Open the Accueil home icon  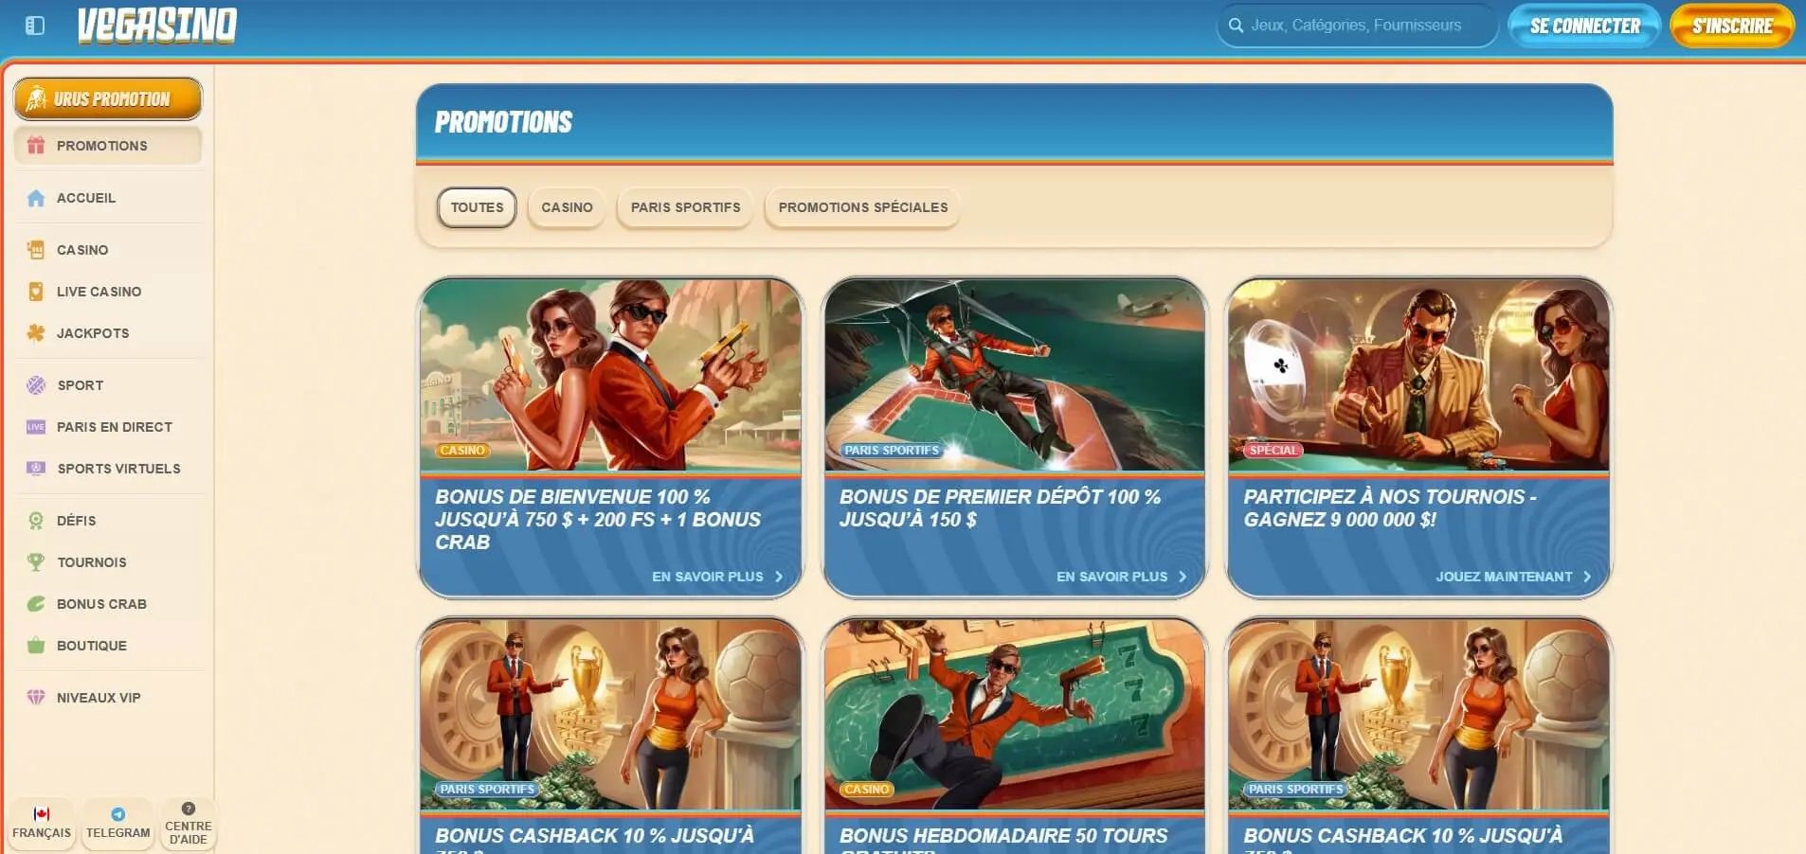pos(36,198)
